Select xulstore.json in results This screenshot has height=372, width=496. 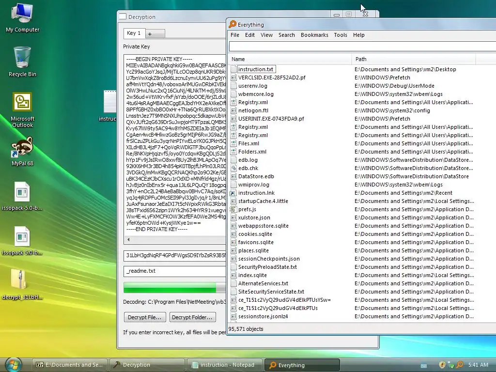click(254, 217)
